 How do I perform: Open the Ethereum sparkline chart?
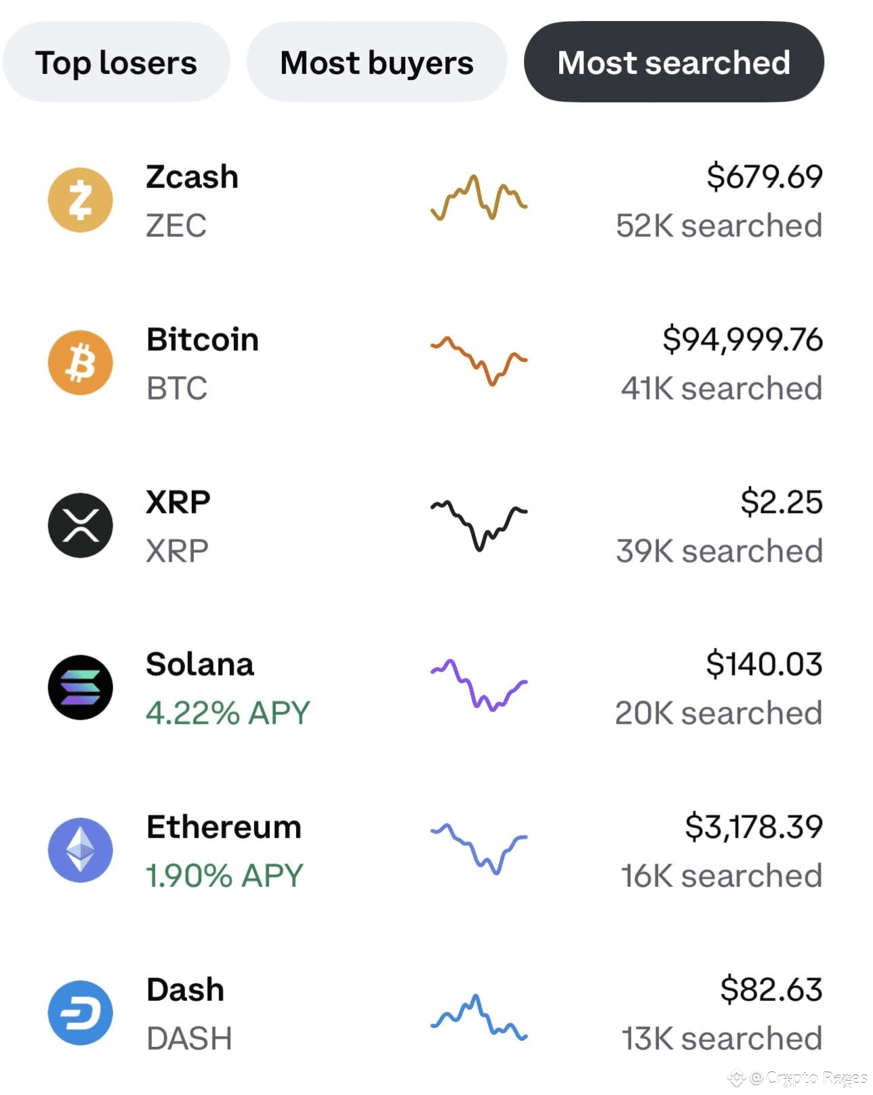[x=479, y=848]
